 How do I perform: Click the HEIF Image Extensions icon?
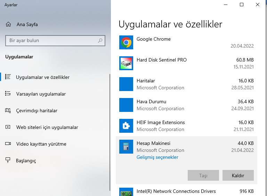pos(126,126)
